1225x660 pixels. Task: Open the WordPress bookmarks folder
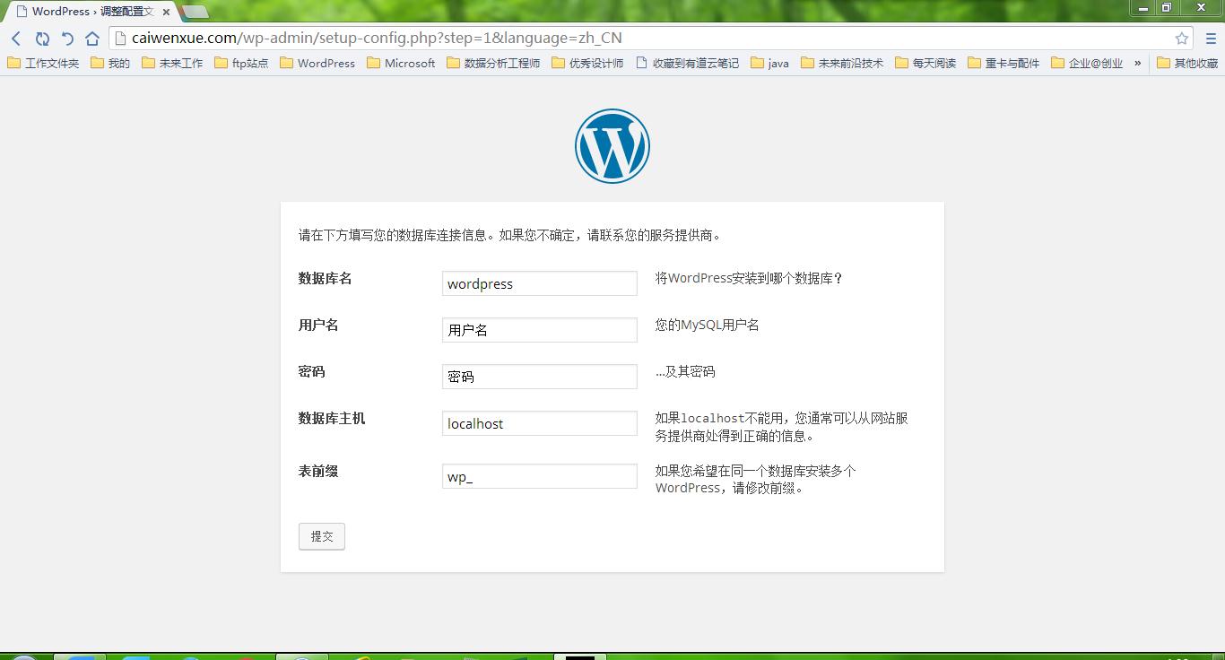tap(317, 63)
